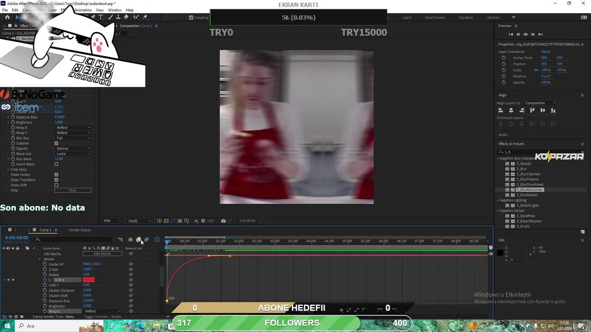Align layers horizontally to center
This screenshot has height=332, width=591.
tap(511, 110)
